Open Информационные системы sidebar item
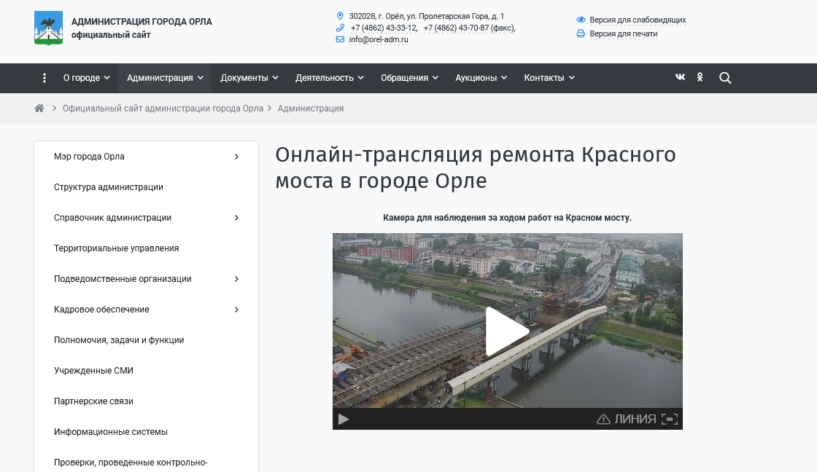Image resolution: width=817 pixels, height=472 pixels. [x=111, y=432]
